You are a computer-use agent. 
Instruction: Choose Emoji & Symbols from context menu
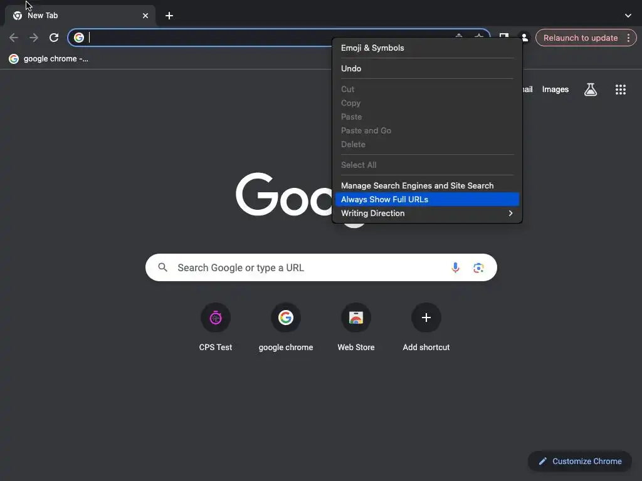[427, 48]
